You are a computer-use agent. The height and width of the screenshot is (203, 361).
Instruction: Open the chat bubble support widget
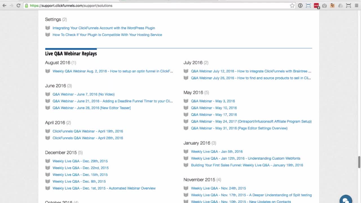click(346, 199)
